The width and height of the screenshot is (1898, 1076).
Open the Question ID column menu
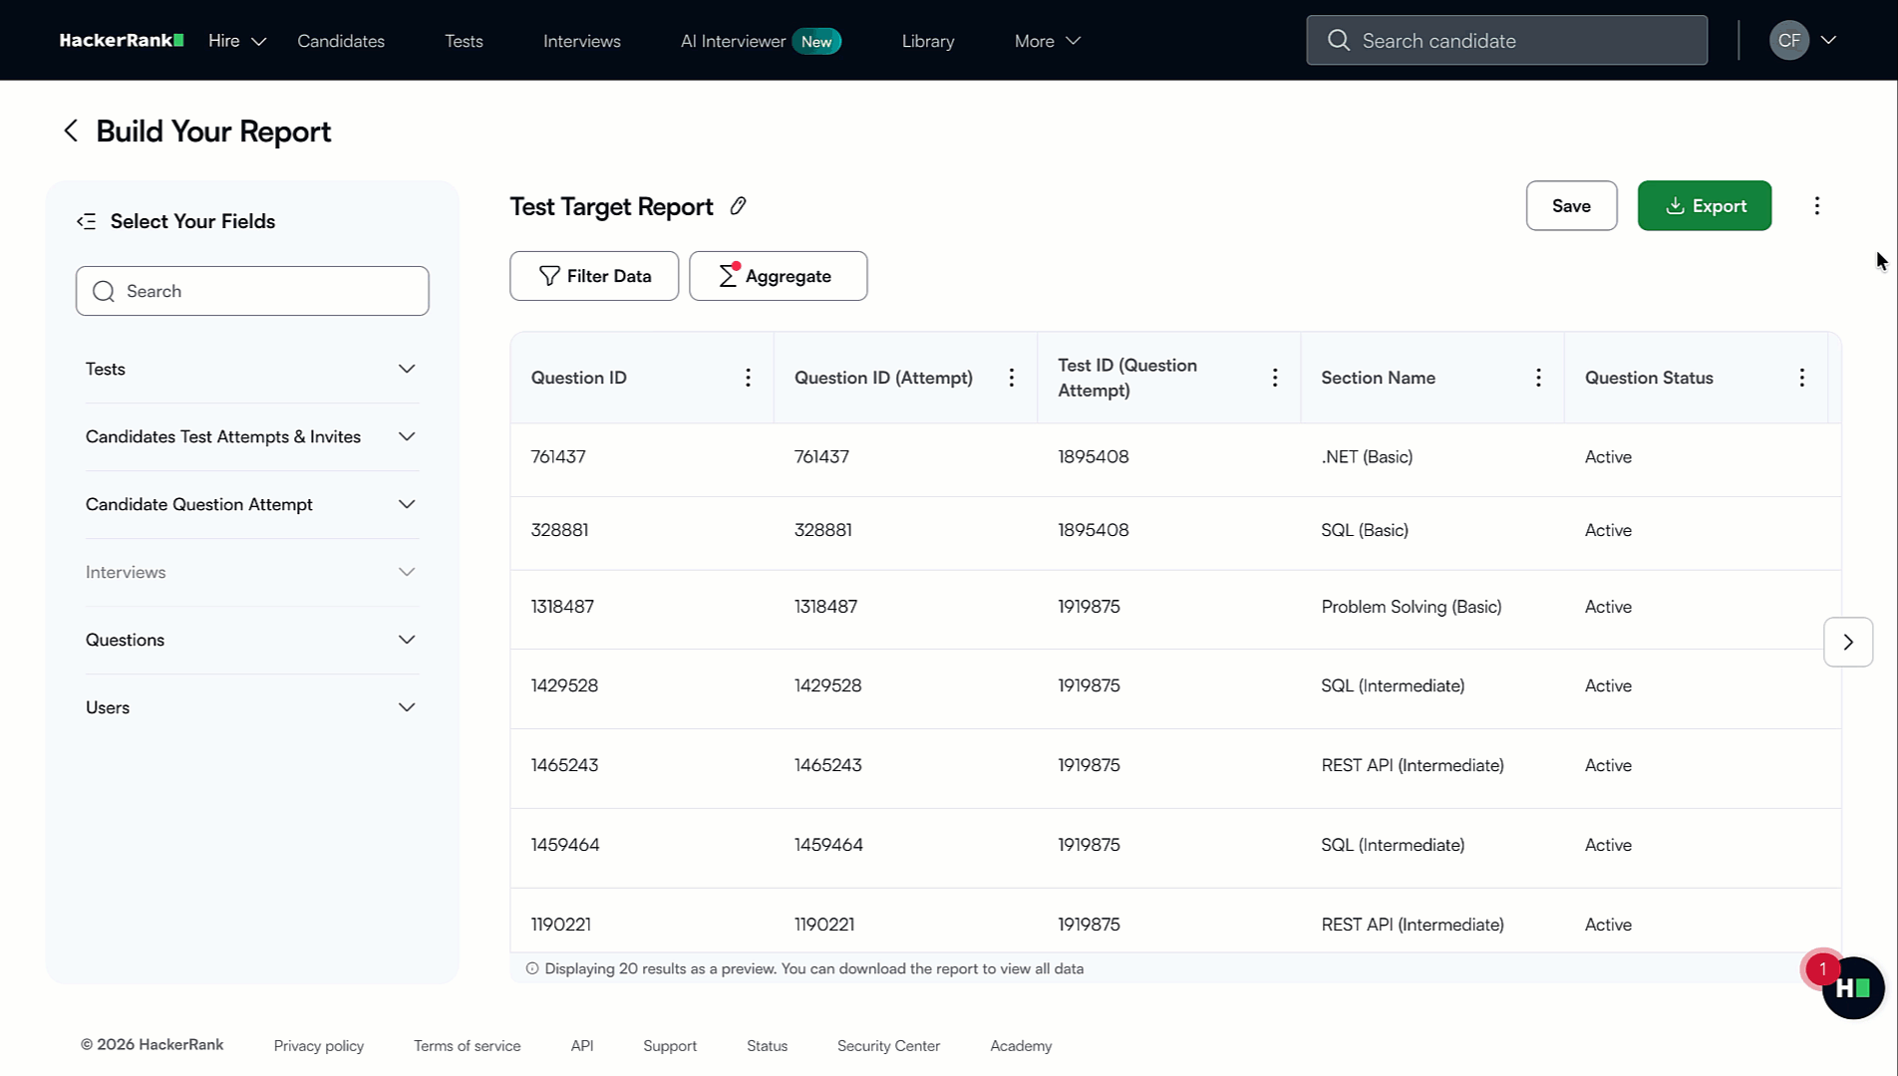tap(748, 378)
